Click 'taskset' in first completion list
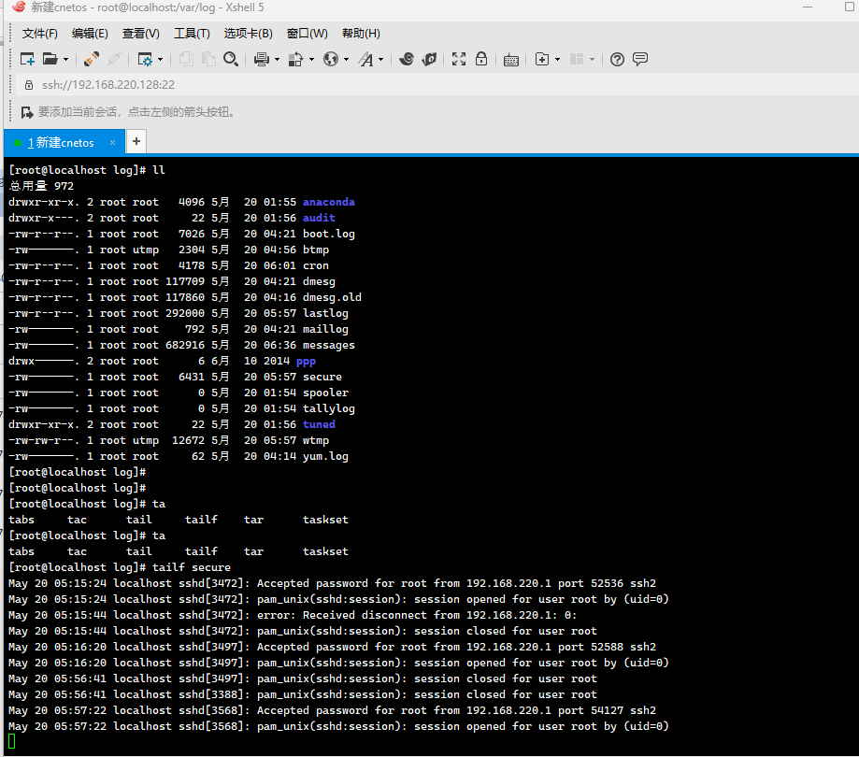Screen dimensions: 859x757 point(325,520)
